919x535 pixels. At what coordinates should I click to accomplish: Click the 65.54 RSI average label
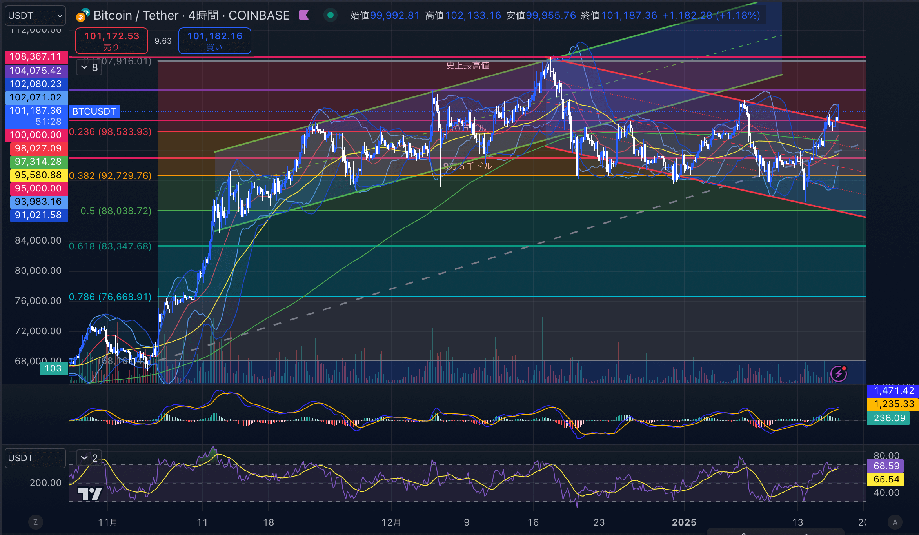(886, 479)
